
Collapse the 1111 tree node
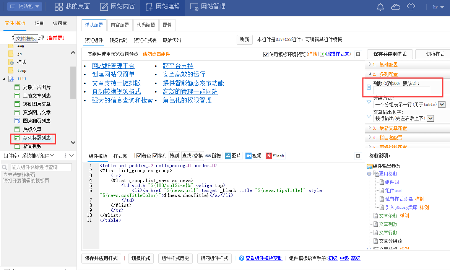tap(4, 79)
